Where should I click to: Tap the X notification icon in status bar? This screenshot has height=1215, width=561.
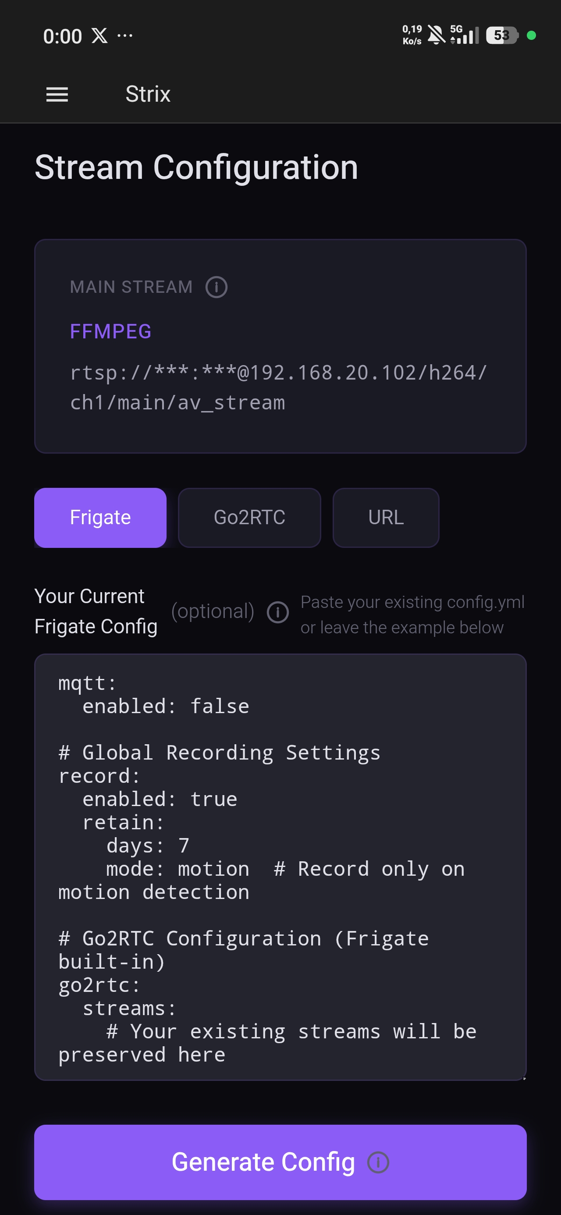99,36
